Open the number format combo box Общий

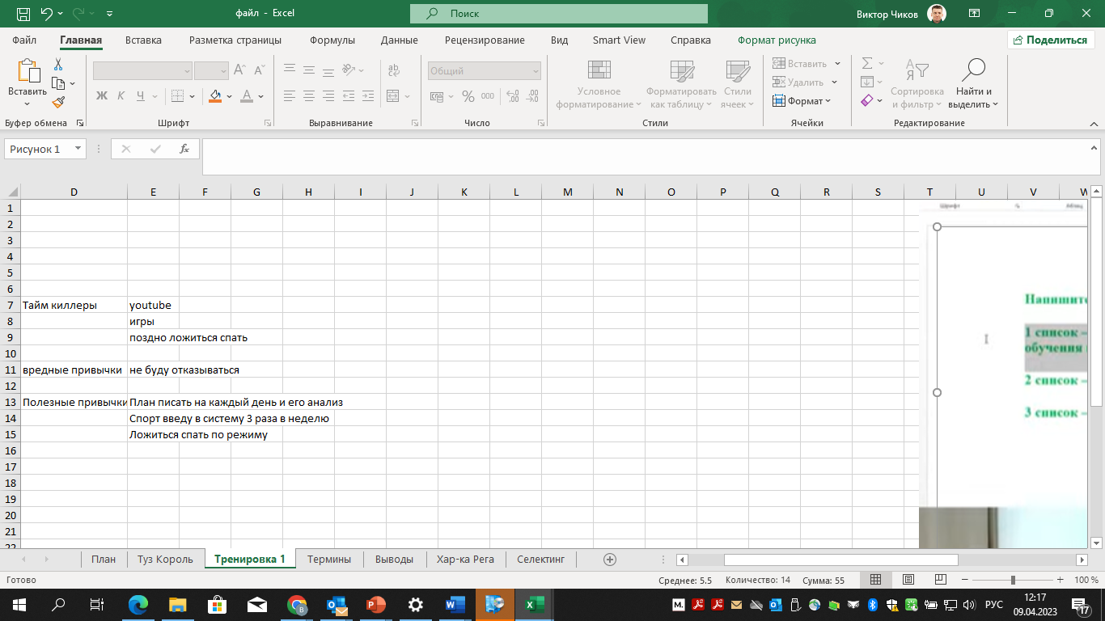(x=484, y=71)
